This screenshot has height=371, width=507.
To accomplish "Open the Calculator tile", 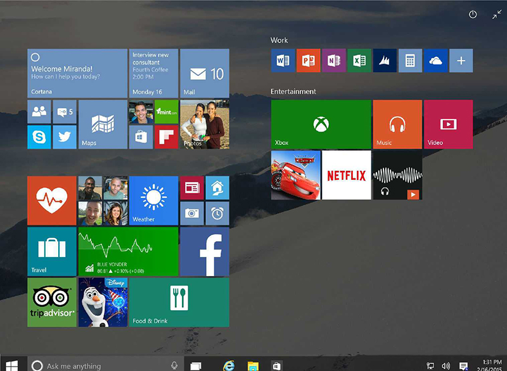I will 410,61.
